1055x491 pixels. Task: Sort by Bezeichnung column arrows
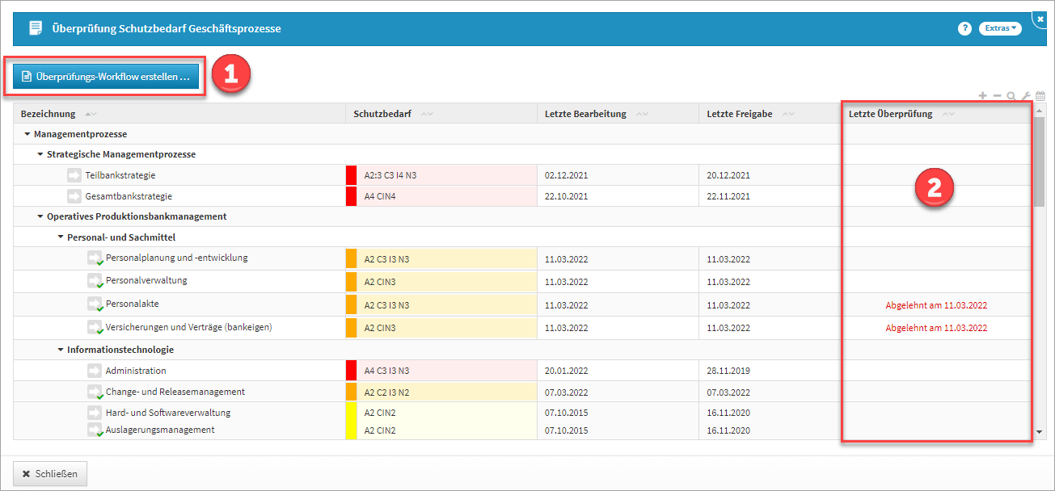(90, 114)
